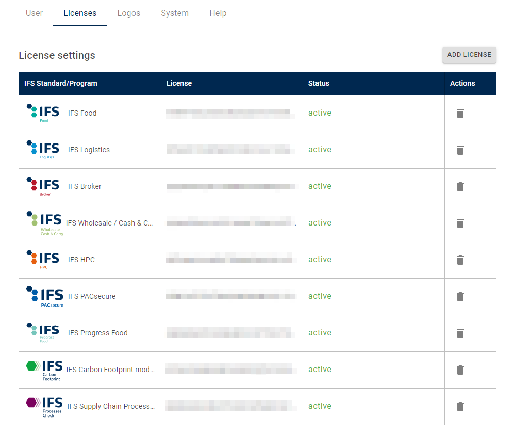Click the blurred license key for IFS Logistics
The image size is (515, 433).
[x=231, y=149]
